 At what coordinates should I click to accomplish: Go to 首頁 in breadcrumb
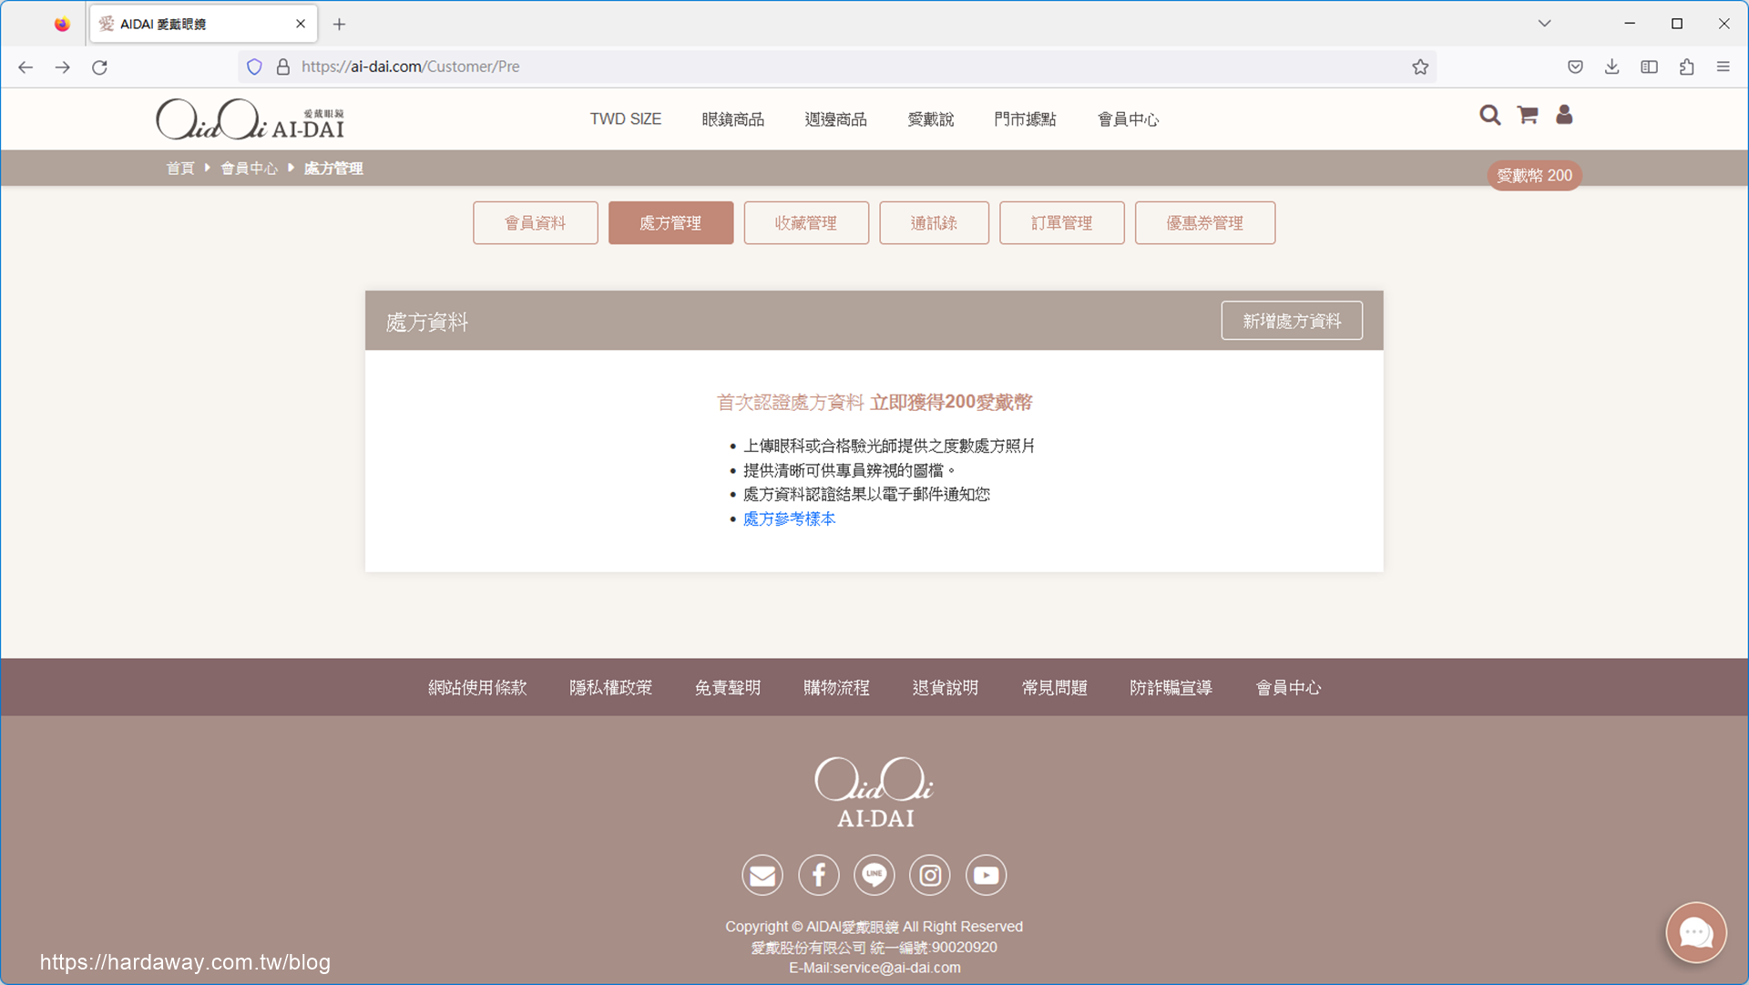180,169
